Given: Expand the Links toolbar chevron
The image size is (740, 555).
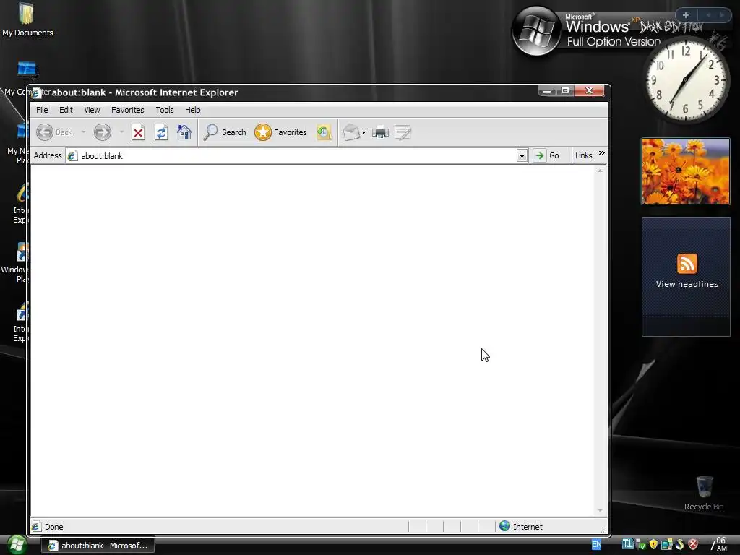Looking at the screenshot, I should [x=602, y=153].
